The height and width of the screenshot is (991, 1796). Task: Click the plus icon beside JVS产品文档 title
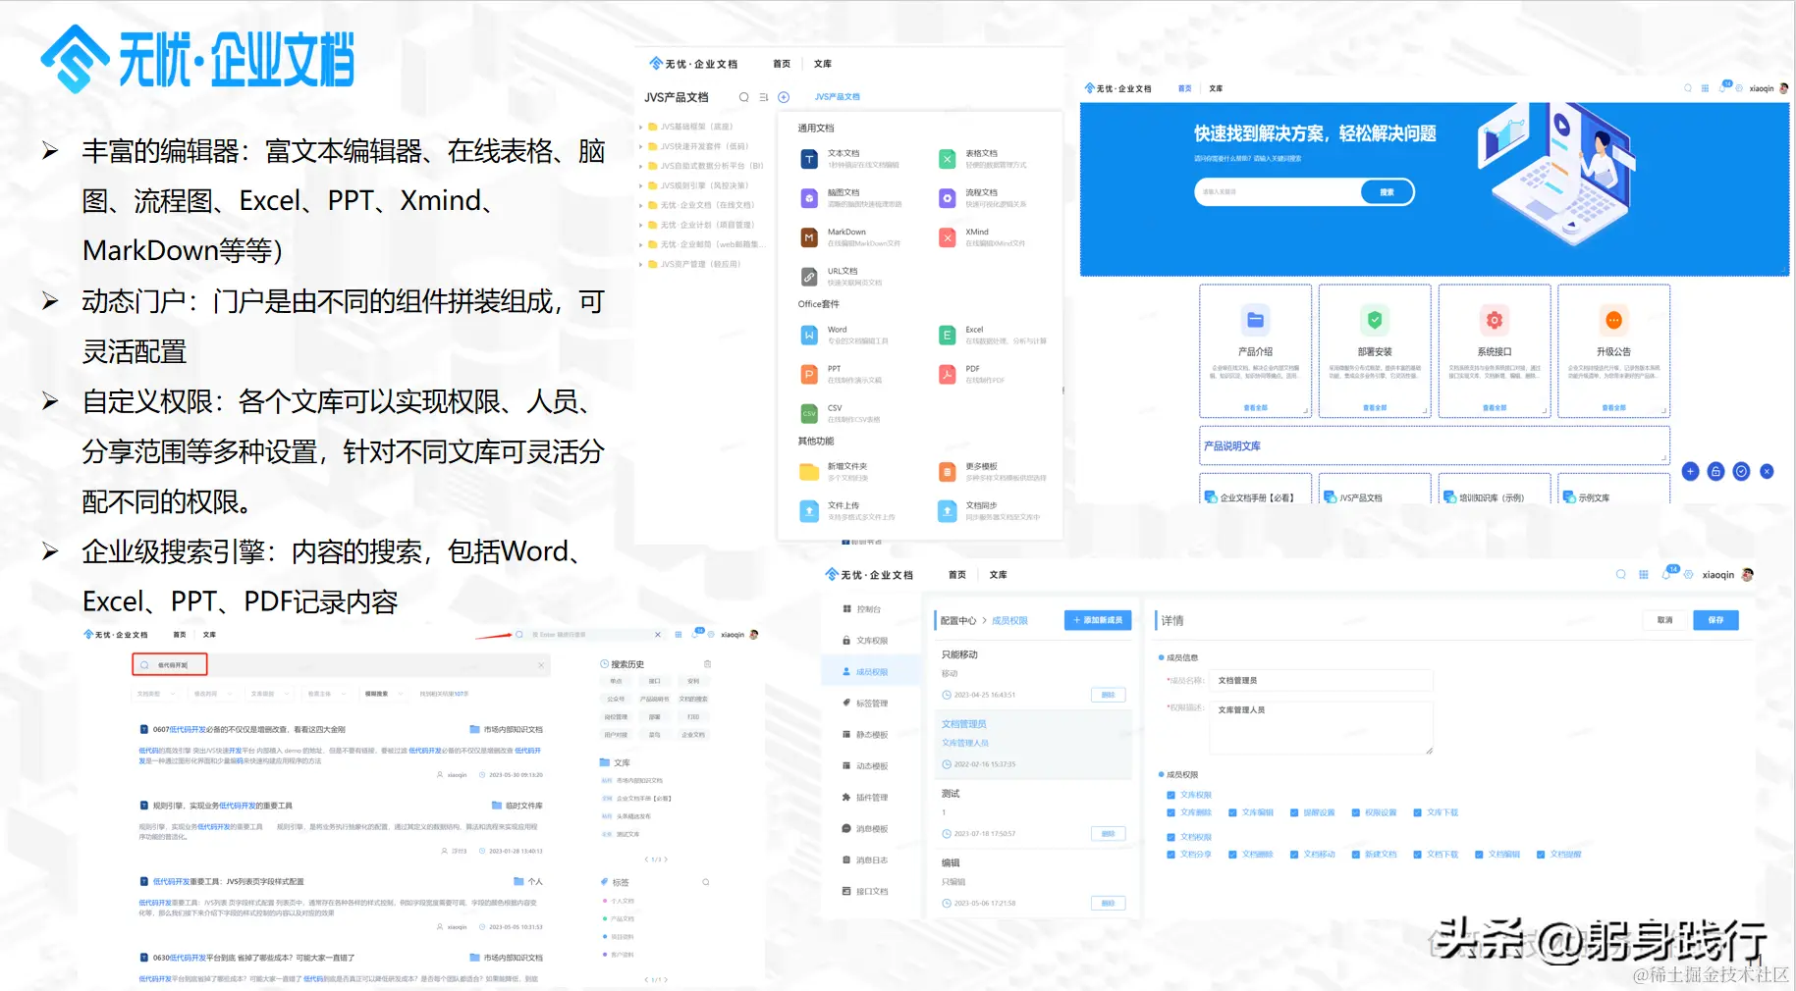click(784, 97)
